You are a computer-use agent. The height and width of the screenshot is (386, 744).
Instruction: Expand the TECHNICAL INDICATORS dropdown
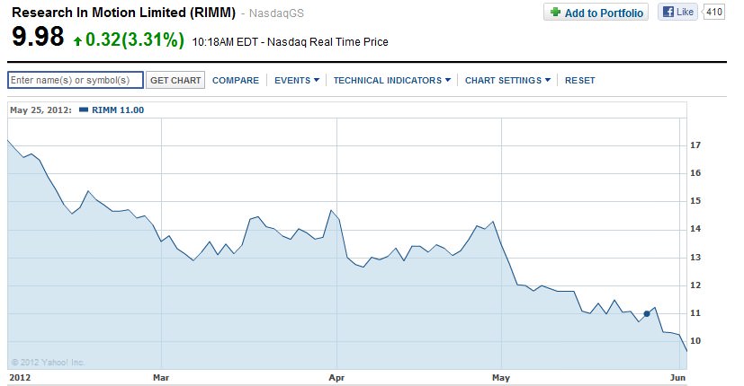click(x=392, y=81)
